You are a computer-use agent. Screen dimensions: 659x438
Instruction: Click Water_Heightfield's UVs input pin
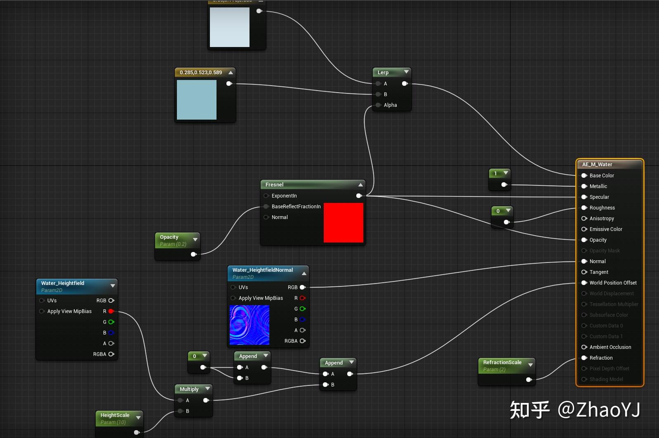[42, 301]
